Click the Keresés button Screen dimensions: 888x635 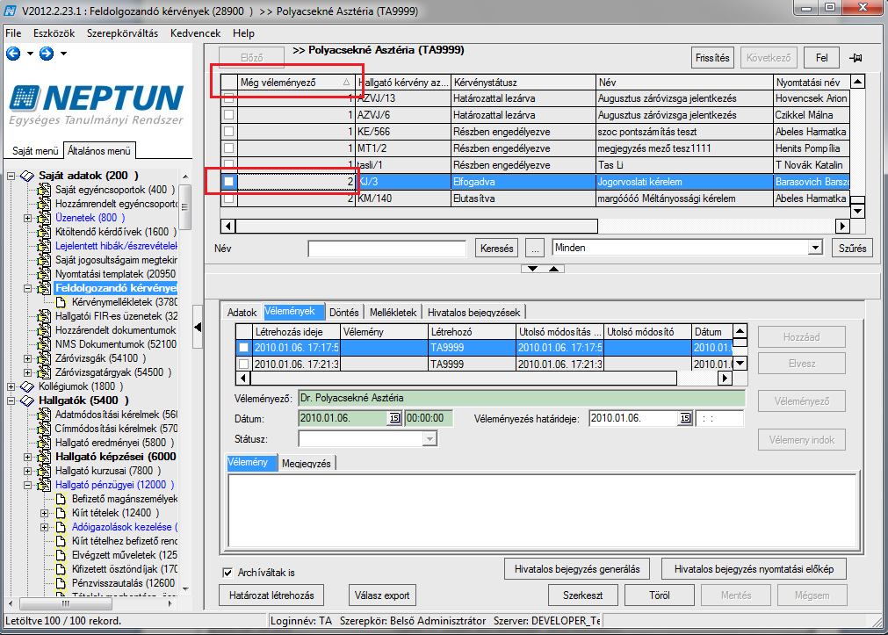496,248
